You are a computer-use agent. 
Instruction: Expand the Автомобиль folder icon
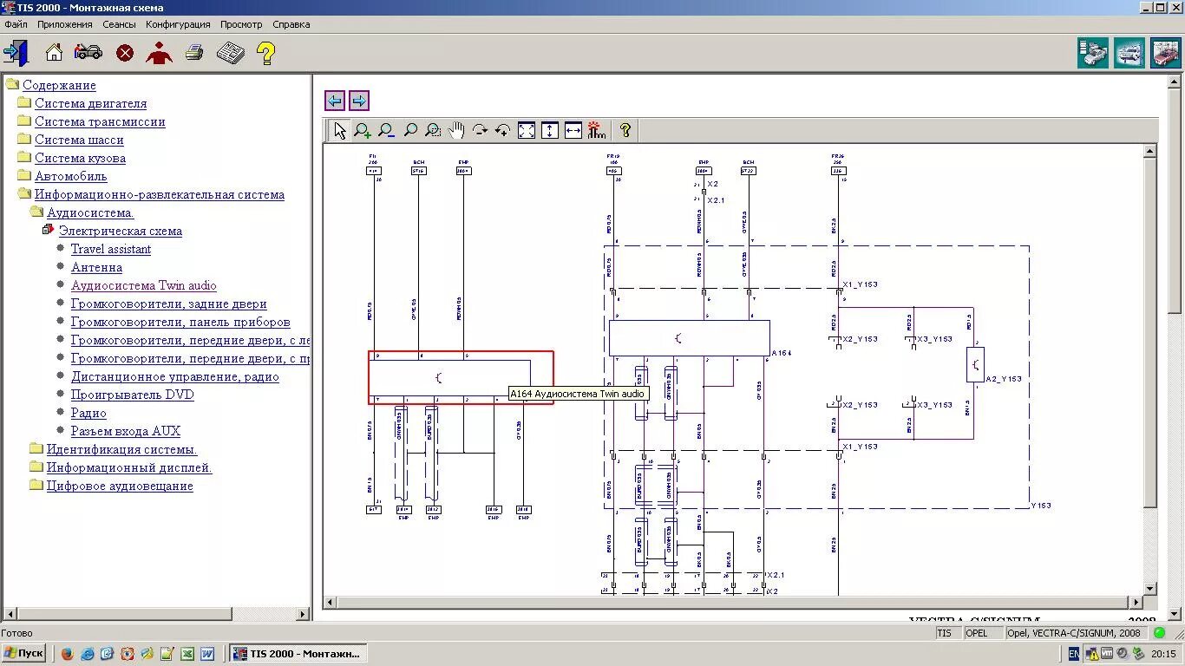coord(24,175)
